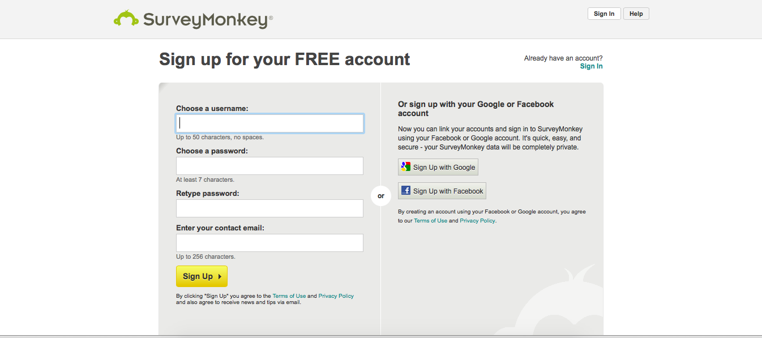762x338 pixels.
Task: Click the round "or" divider badge
Action: click(x=381, y=196)
